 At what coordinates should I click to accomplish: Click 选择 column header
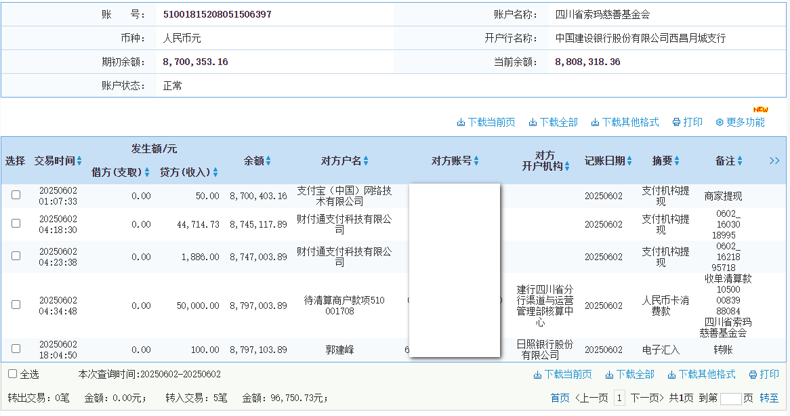coord(15,161)
